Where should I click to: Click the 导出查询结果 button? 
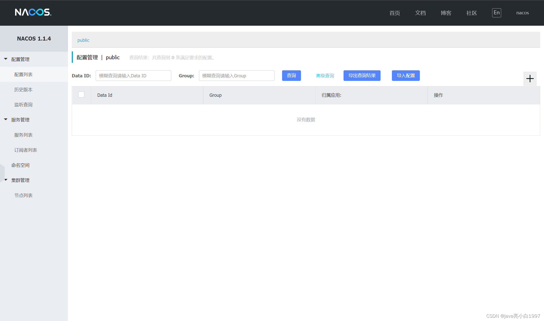click(362, 76)
